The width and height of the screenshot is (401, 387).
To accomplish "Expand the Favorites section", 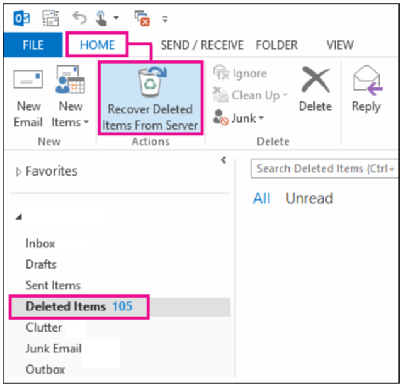I will (x=19, y=172).
